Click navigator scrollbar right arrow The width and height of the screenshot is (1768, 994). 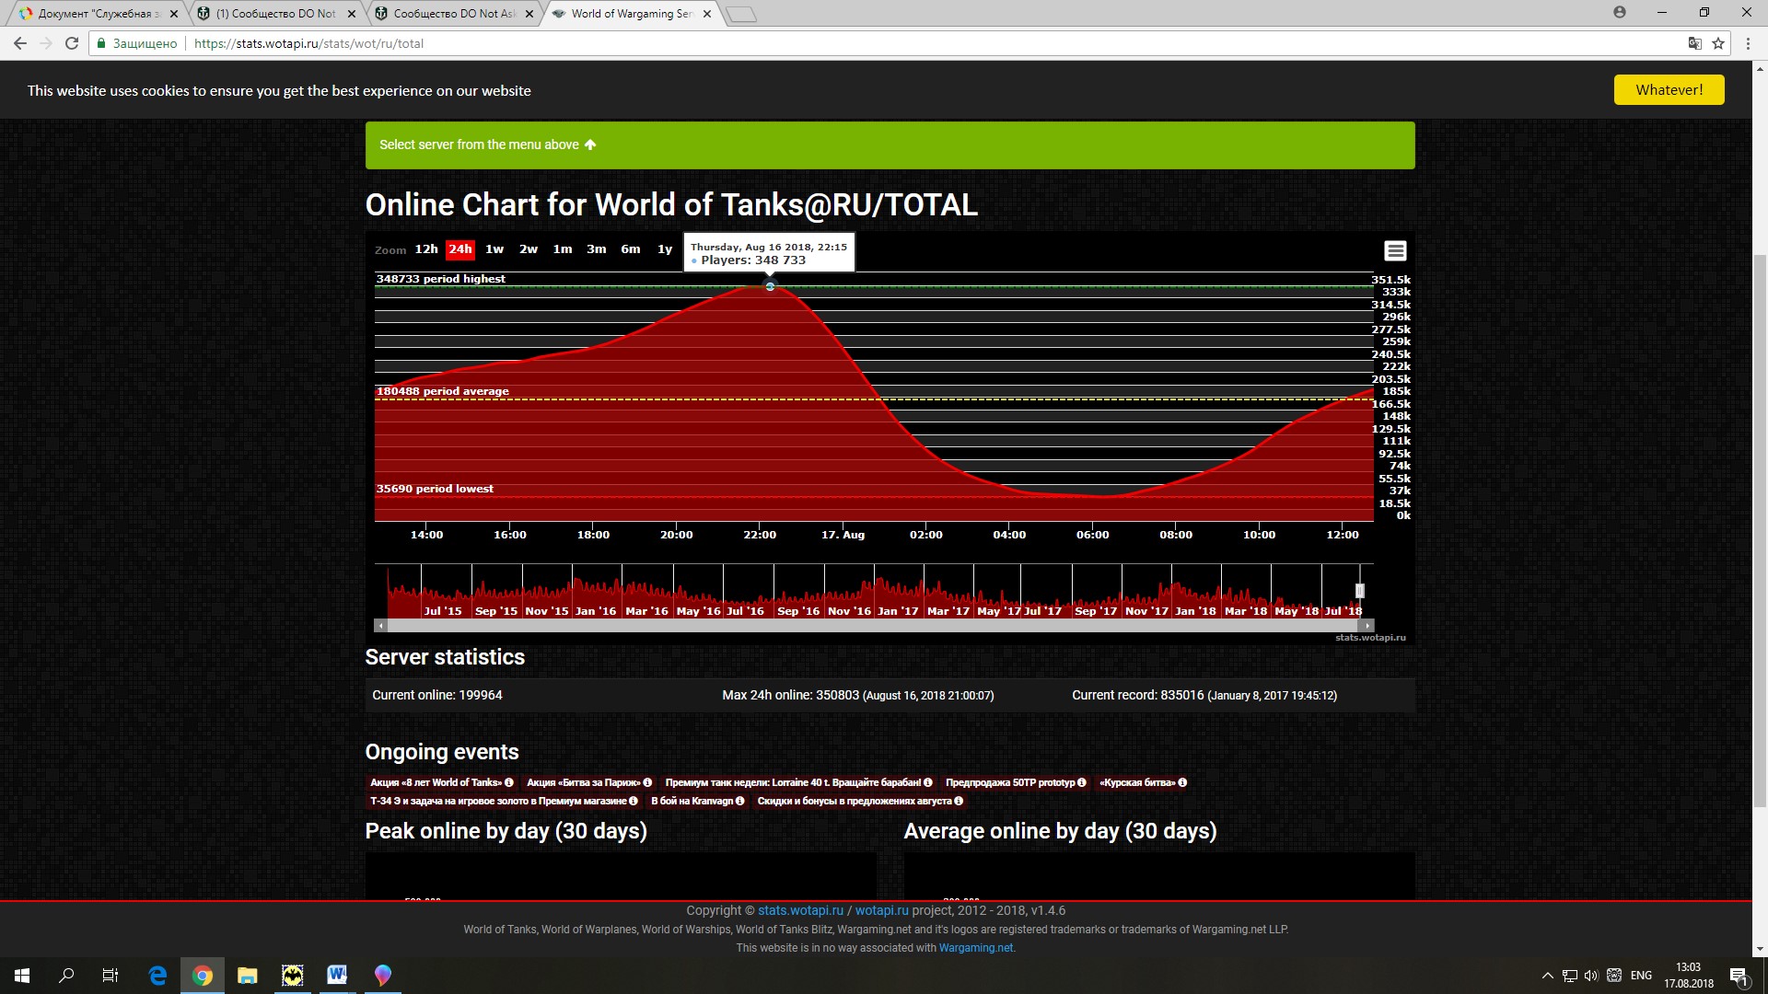(1367, 625)
